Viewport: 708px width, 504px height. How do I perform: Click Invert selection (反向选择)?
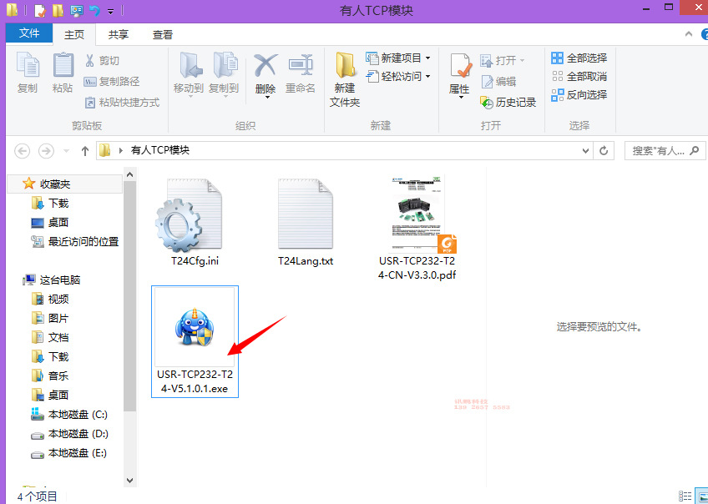point(579,95)
